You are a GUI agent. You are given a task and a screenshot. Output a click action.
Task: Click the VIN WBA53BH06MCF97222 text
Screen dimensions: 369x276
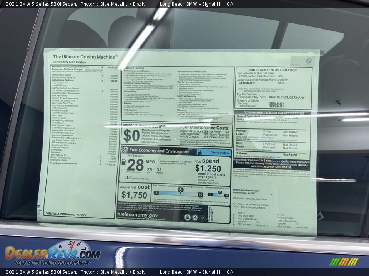click(66, 215)
